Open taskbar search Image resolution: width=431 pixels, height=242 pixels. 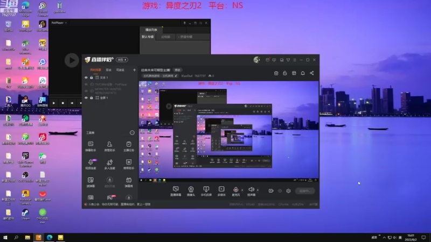click(16, 237)
